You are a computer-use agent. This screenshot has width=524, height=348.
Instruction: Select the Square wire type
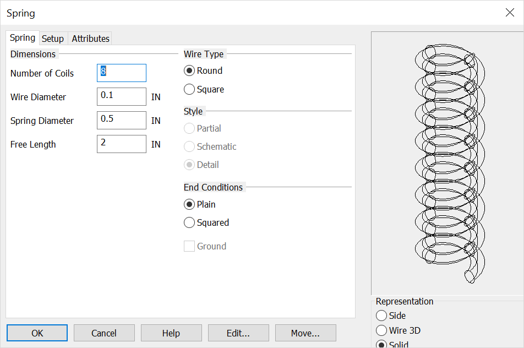tap(189, 89)
